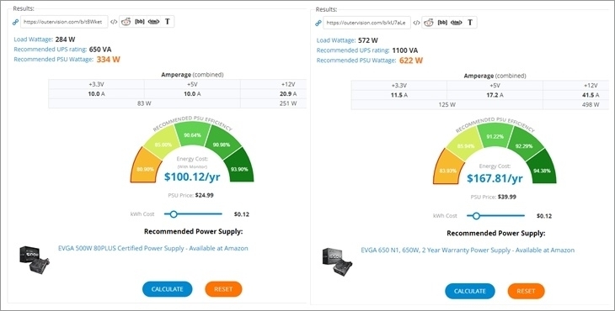The image size is (615, 311).
Task: Click the 90.98% efficiency gauge segment
Action: pos(222,144)
